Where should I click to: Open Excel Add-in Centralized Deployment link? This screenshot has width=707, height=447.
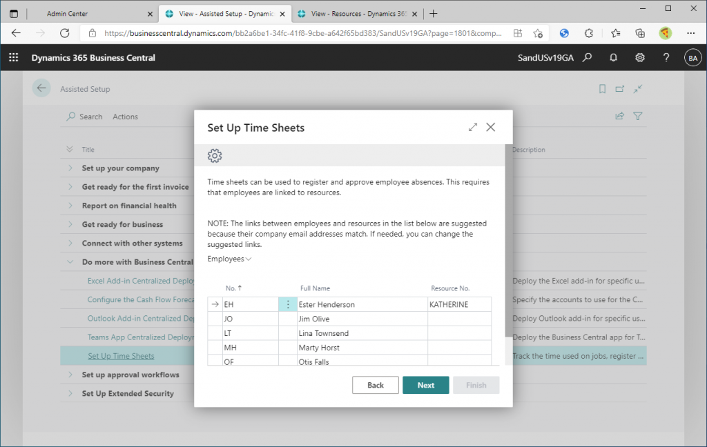tap(141, 281)
